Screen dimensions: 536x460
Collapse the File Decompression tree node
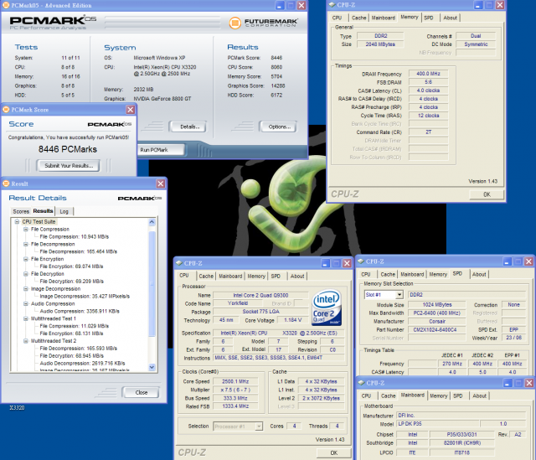[26, 244]
